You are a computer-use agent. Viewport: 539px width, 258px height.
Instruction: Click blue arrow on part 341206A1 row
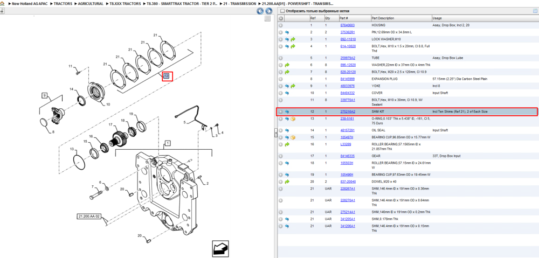coord(287,226)
